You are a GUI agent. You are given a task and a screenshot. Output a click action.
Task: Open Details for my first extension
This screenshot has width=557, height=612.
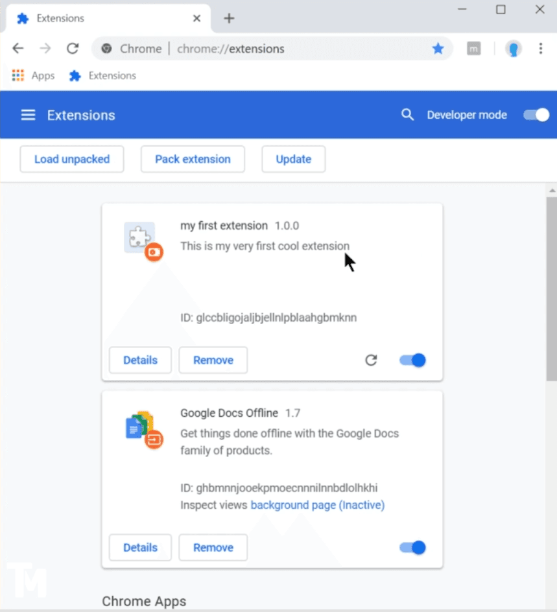click(141, 360)
